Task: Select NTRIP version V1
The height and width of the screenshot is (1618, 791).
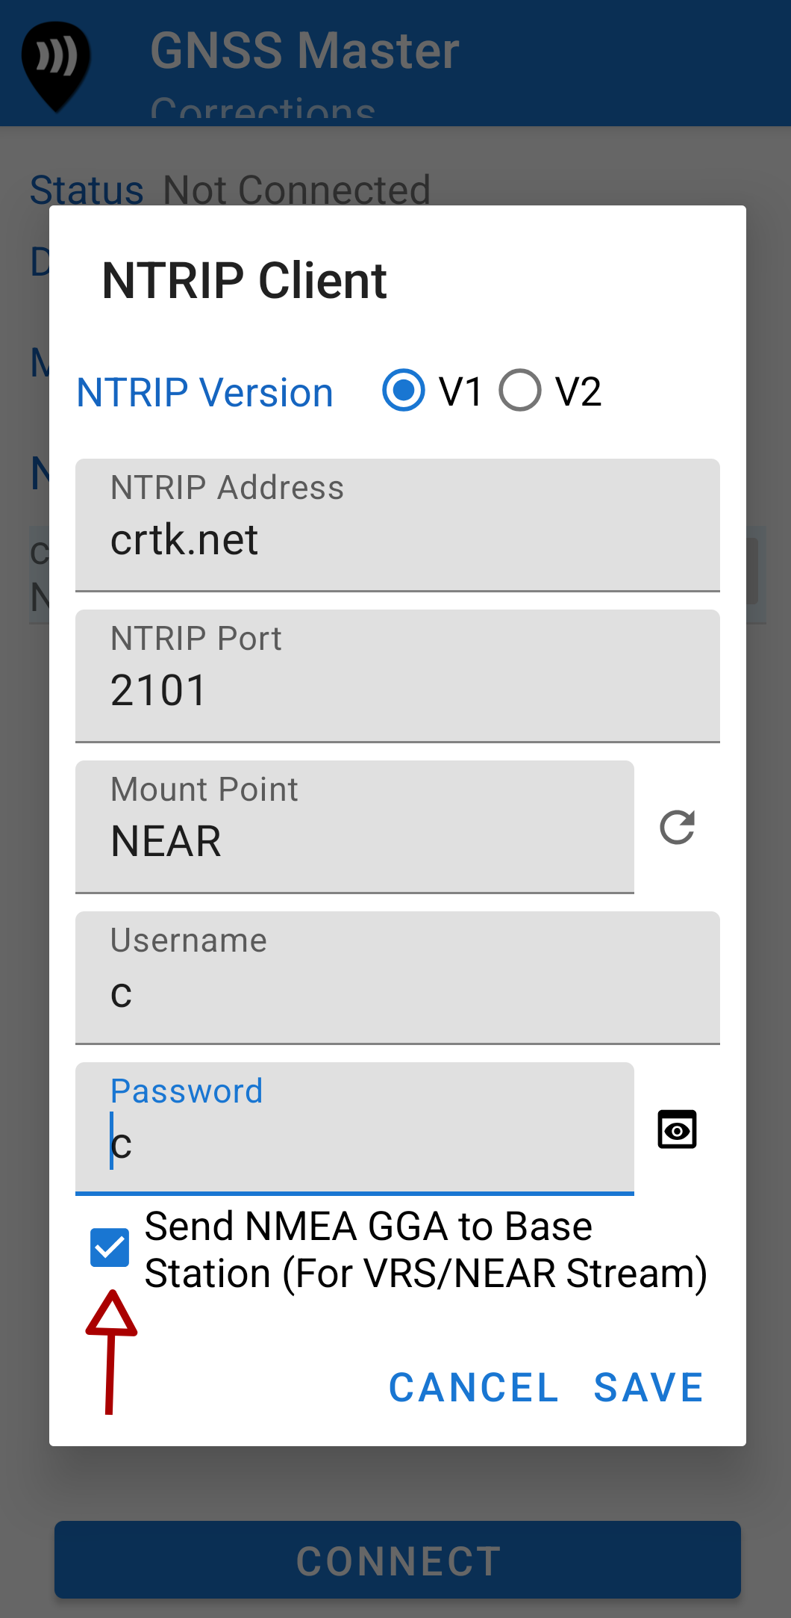Action: 404,391
